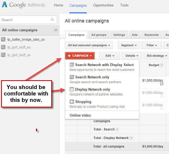Open the Details dropdown
Viewport: 169px width, 154px height.
point(132,56)
